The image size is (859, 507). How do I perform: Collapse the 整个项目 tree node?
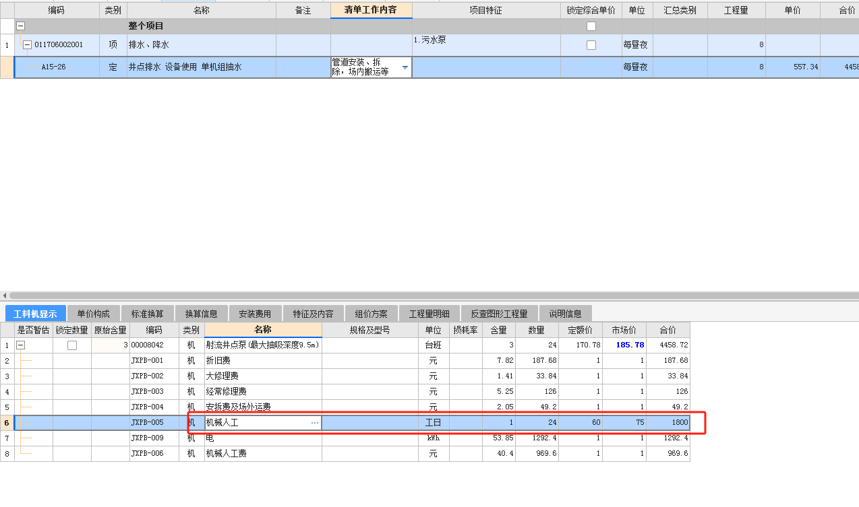[x=20, y=26]
